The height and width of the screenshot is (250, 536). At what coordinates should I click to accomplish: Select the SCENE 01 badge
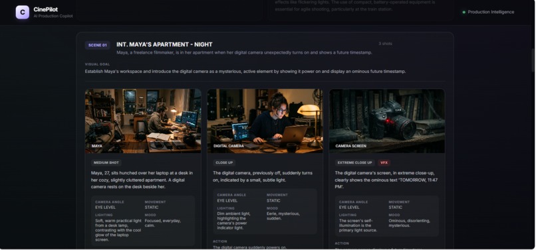pos(97,45)
